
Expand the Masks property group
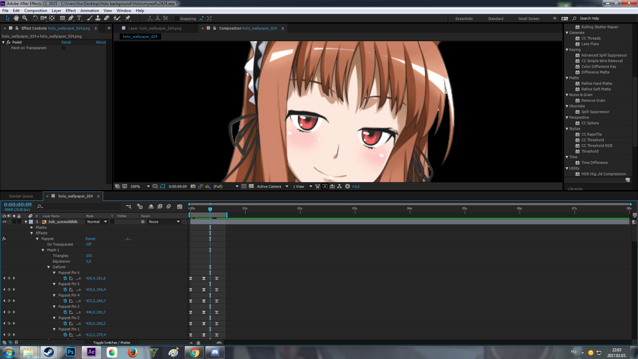pos(32,228)
